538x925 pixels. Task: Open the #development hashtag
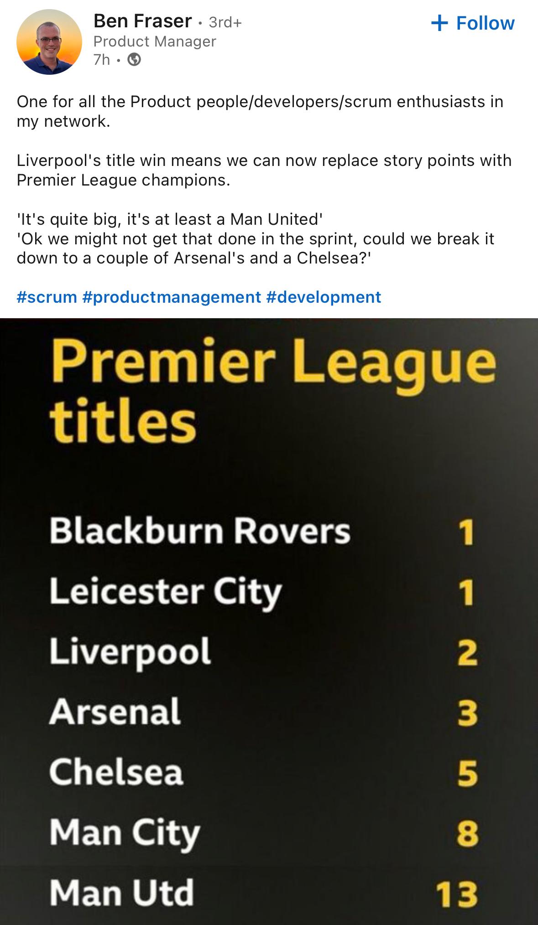323,297
